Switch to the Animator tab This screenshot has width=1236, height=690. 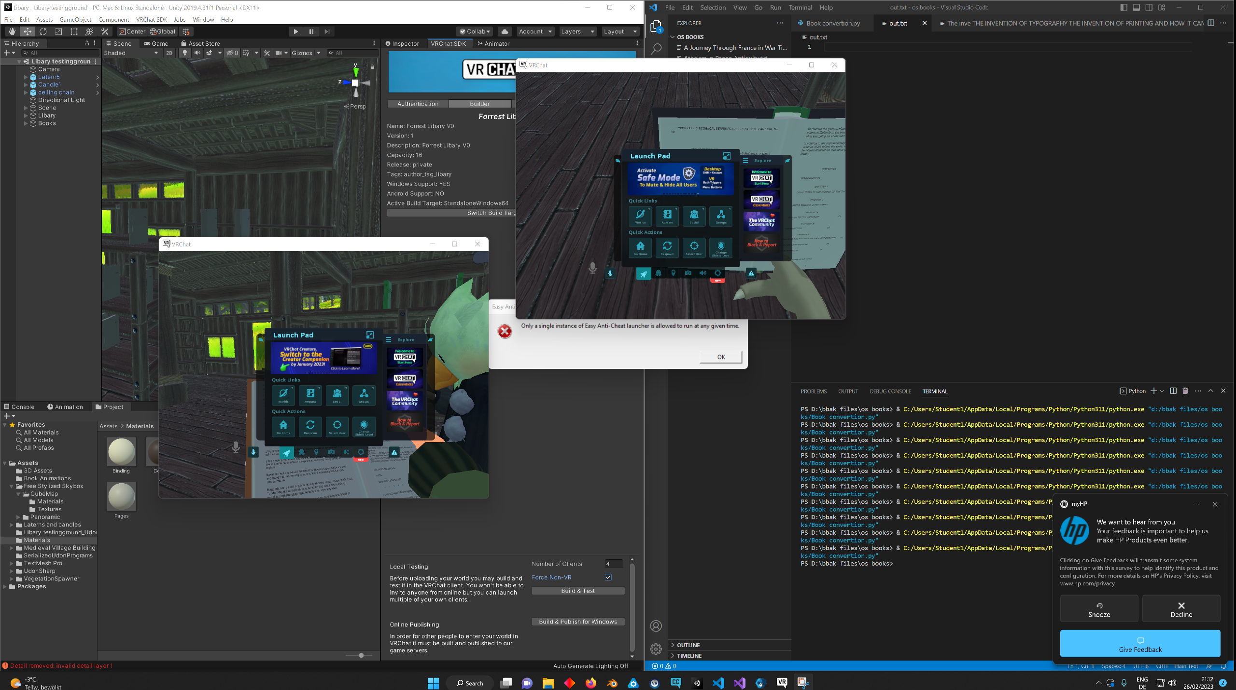(x=493, y=43)
